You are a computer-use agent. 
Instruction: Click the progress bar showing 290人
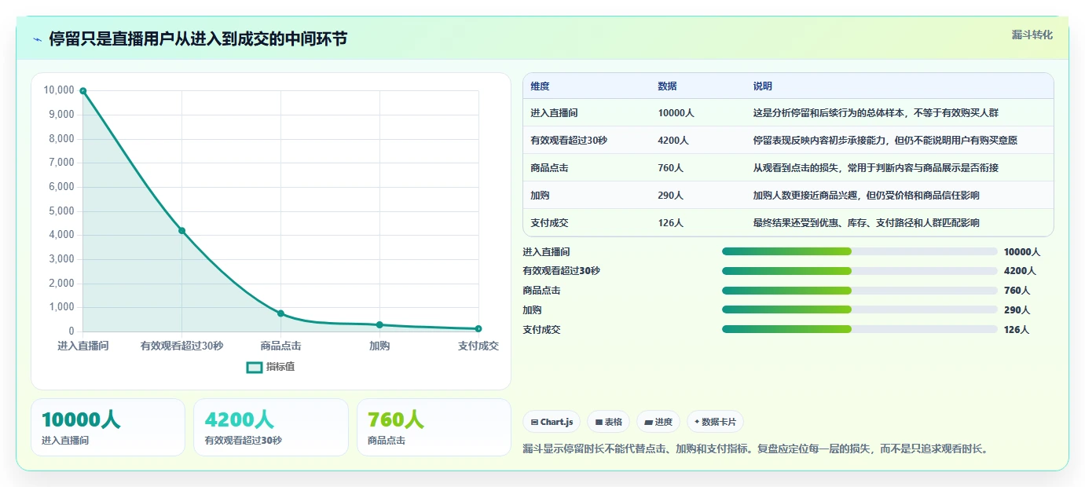860,309
